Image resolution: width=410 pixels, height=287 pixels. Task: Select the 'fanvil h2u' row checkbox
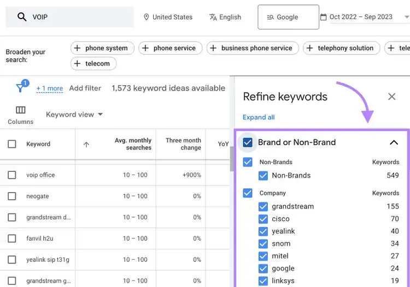tap(12, 238)
